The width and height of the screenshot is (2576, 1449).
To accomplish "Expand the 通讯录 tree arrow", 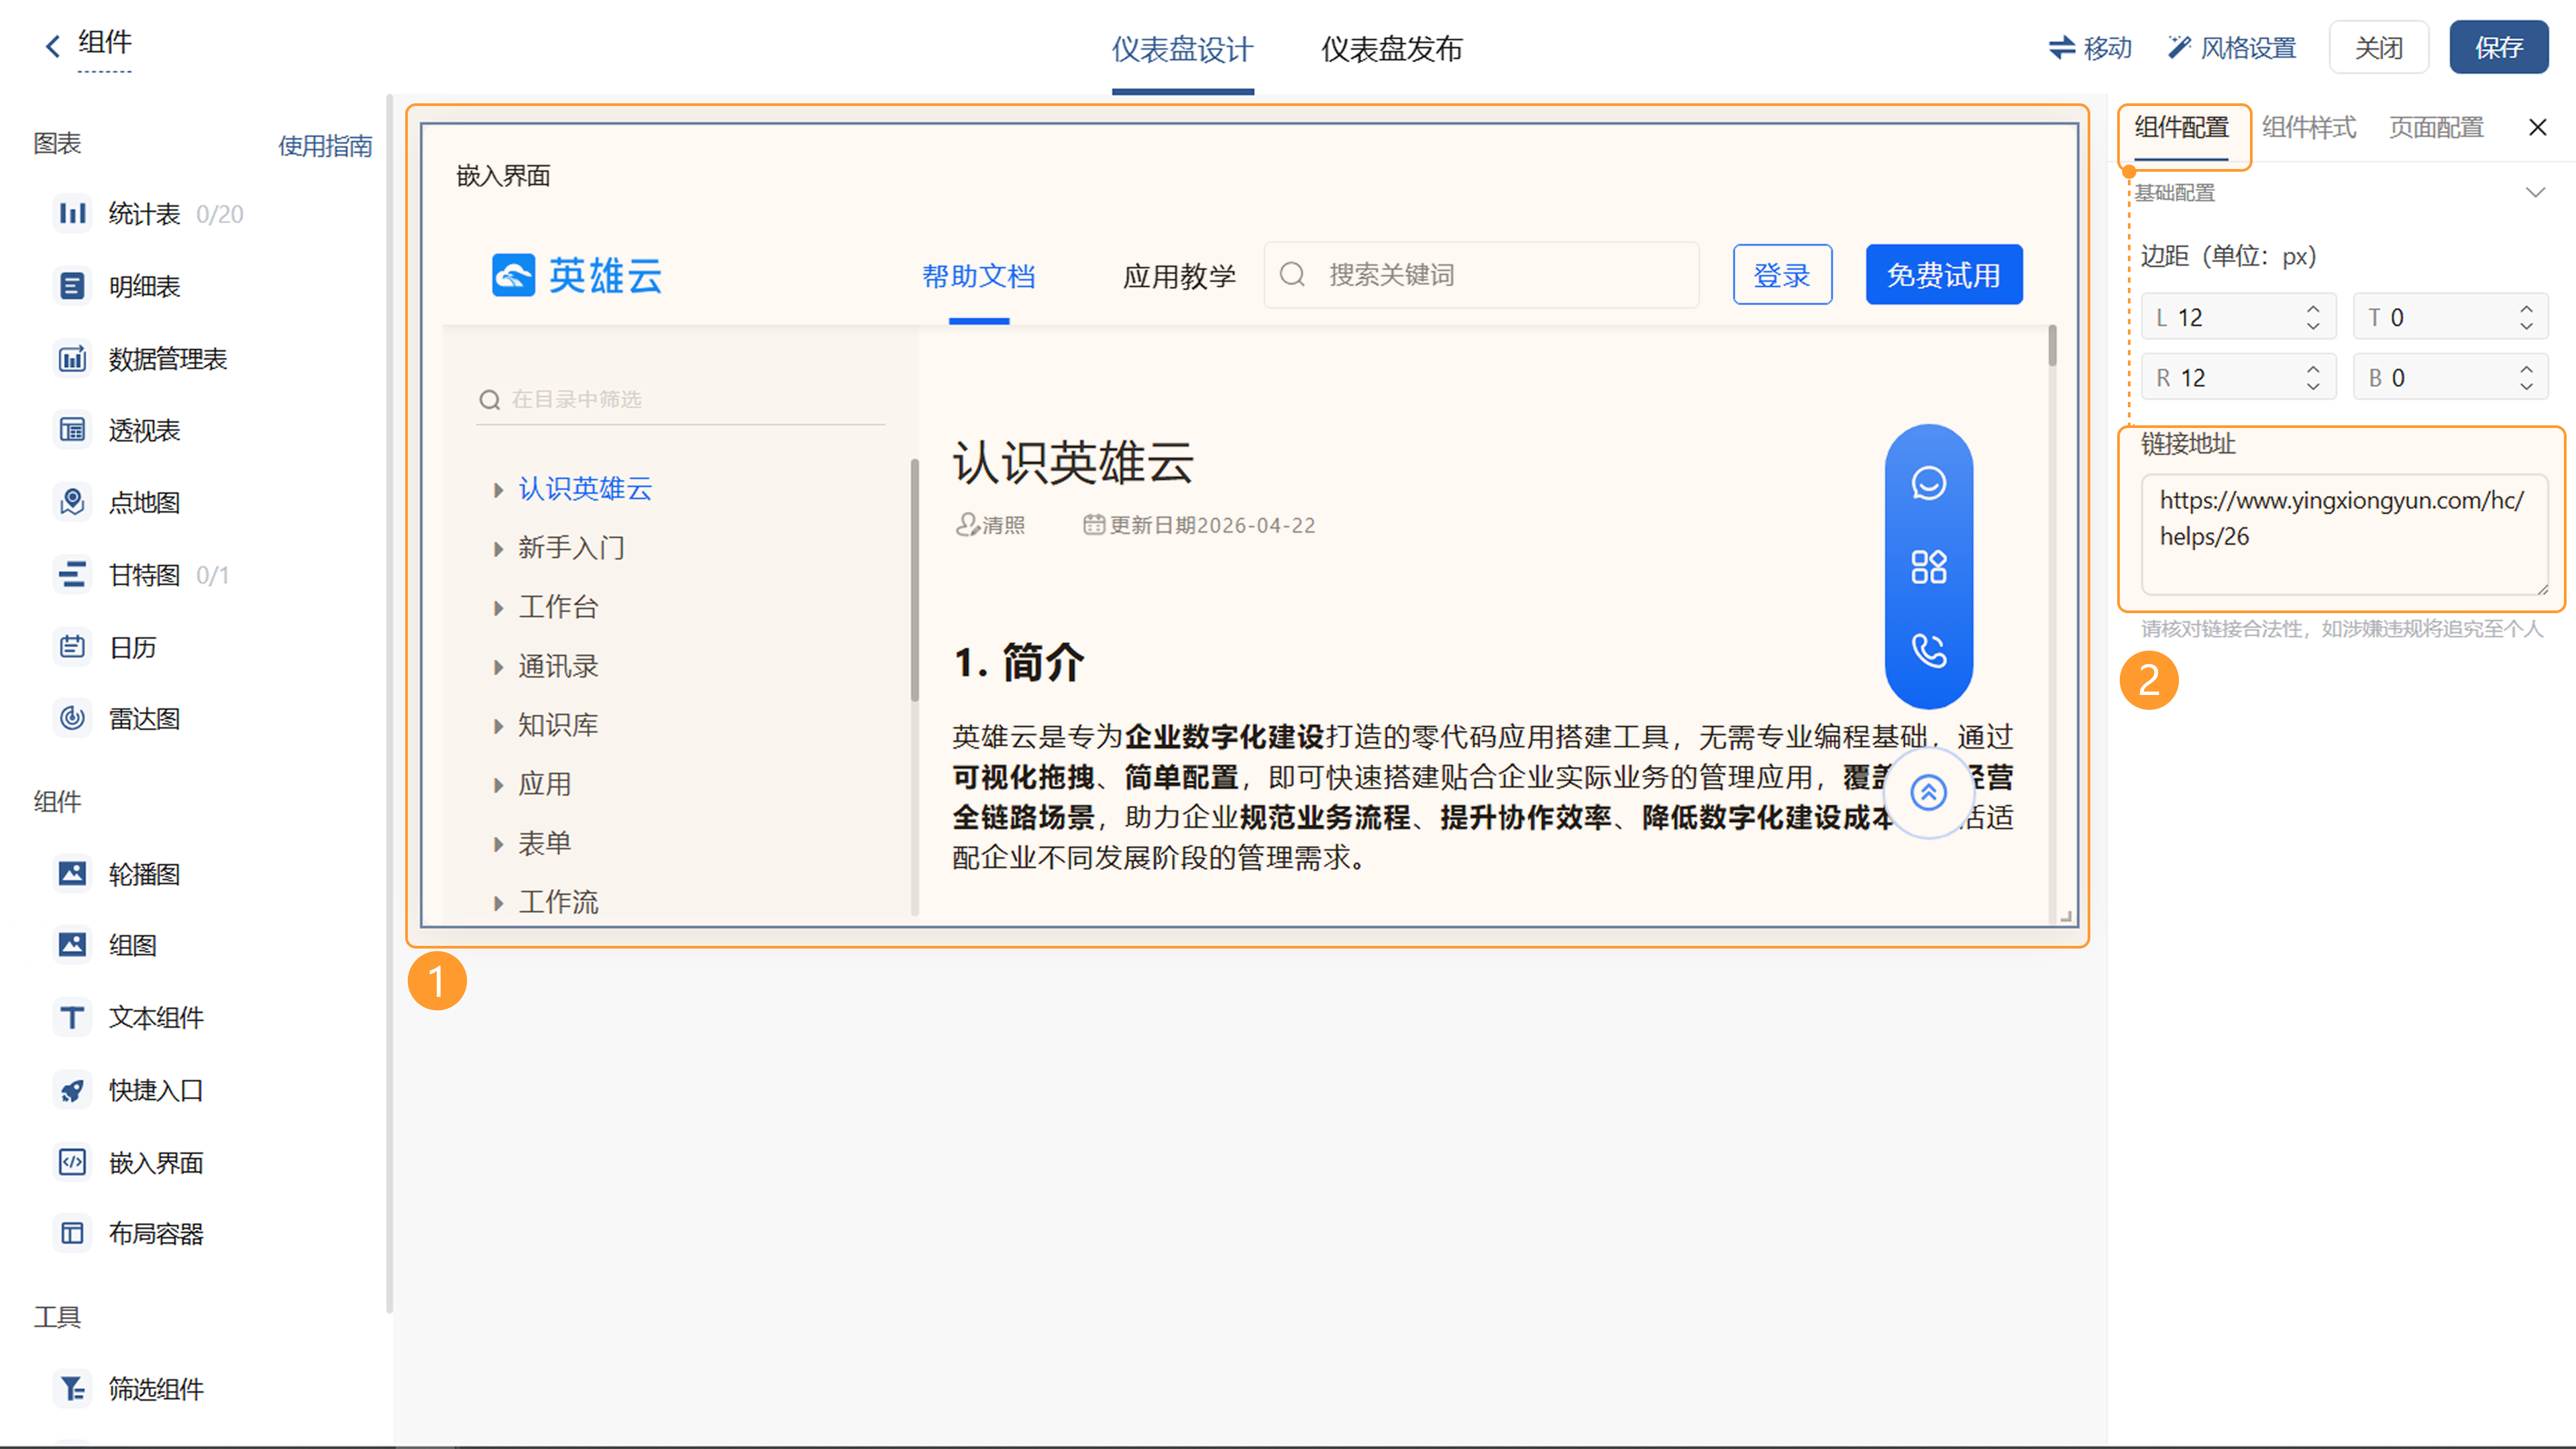I will (x=498, y=666).
